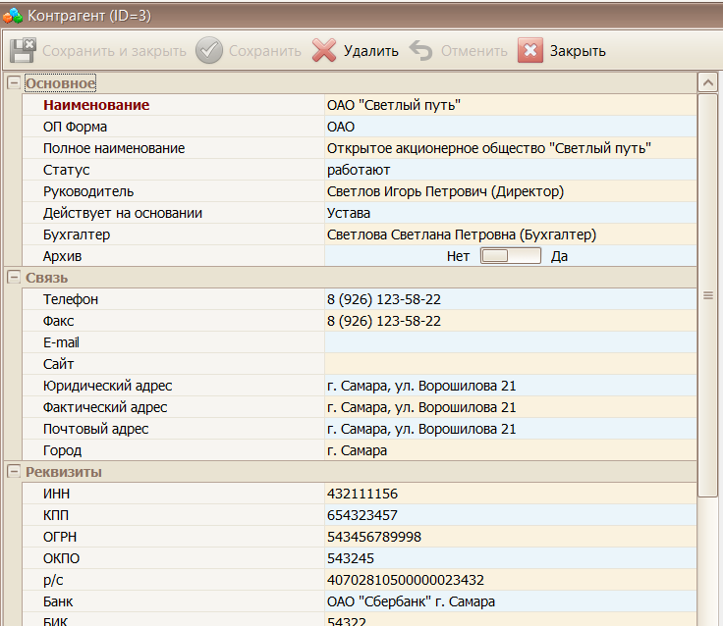This screenshot has height=626, width=723.
Task: Click the empty Сайт field
Action: [x=509, y=364]
